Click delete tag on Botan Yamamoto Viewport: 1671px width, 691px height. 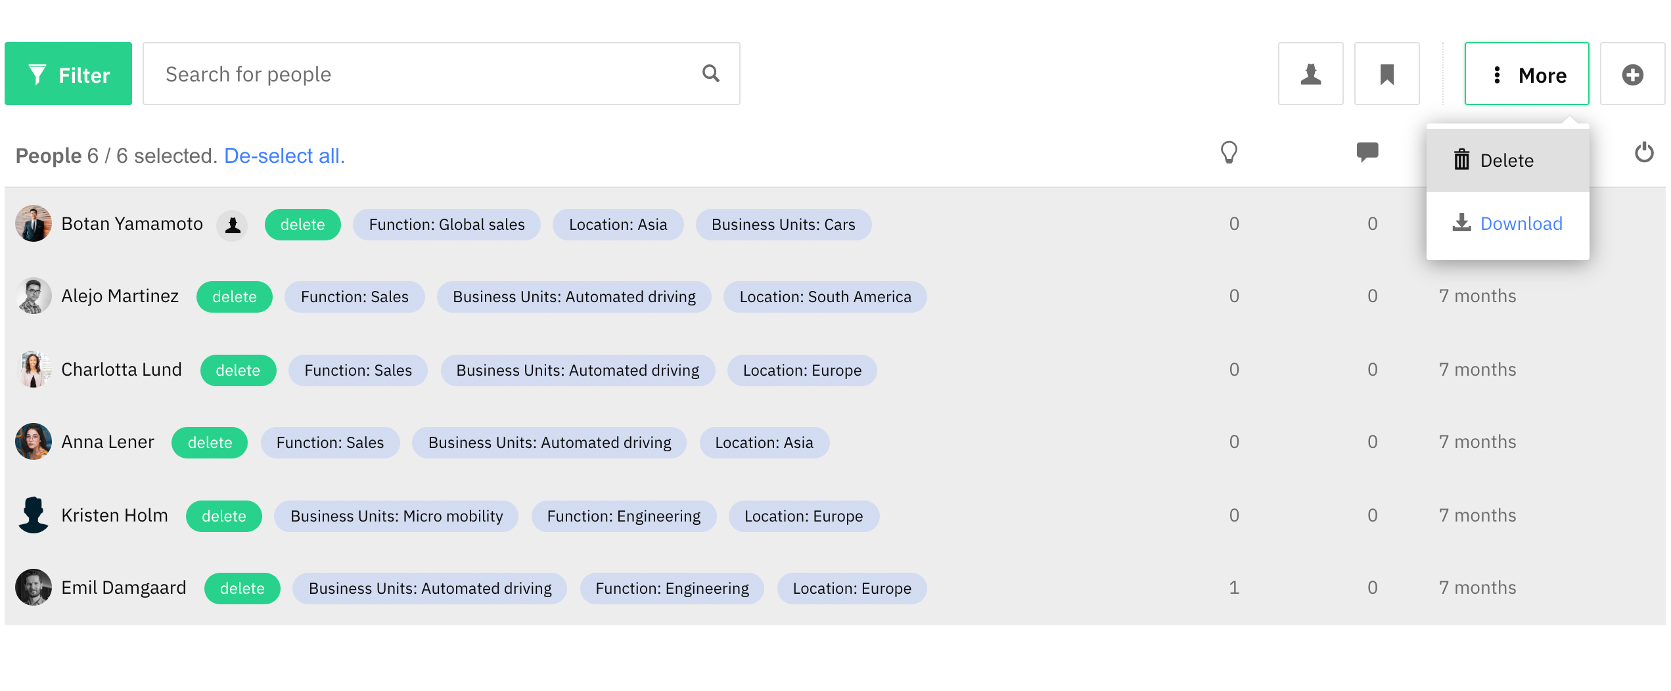(x=302, y=225)
